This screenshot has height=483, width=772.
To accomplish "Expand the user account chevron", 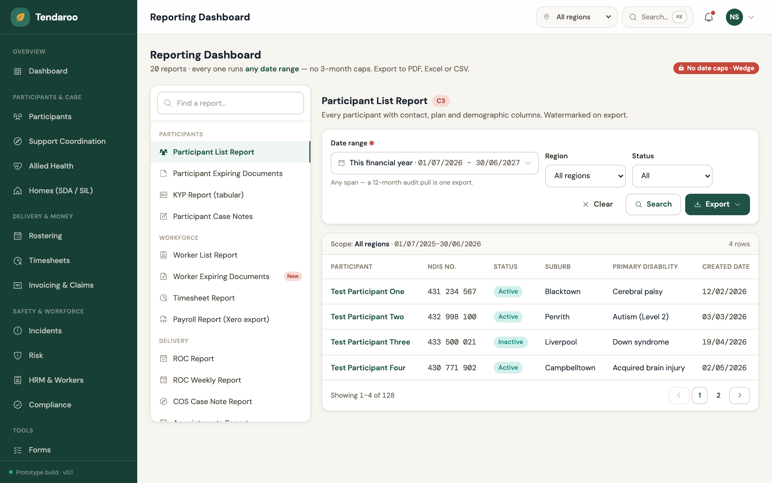I will click(x=751, y=17).
